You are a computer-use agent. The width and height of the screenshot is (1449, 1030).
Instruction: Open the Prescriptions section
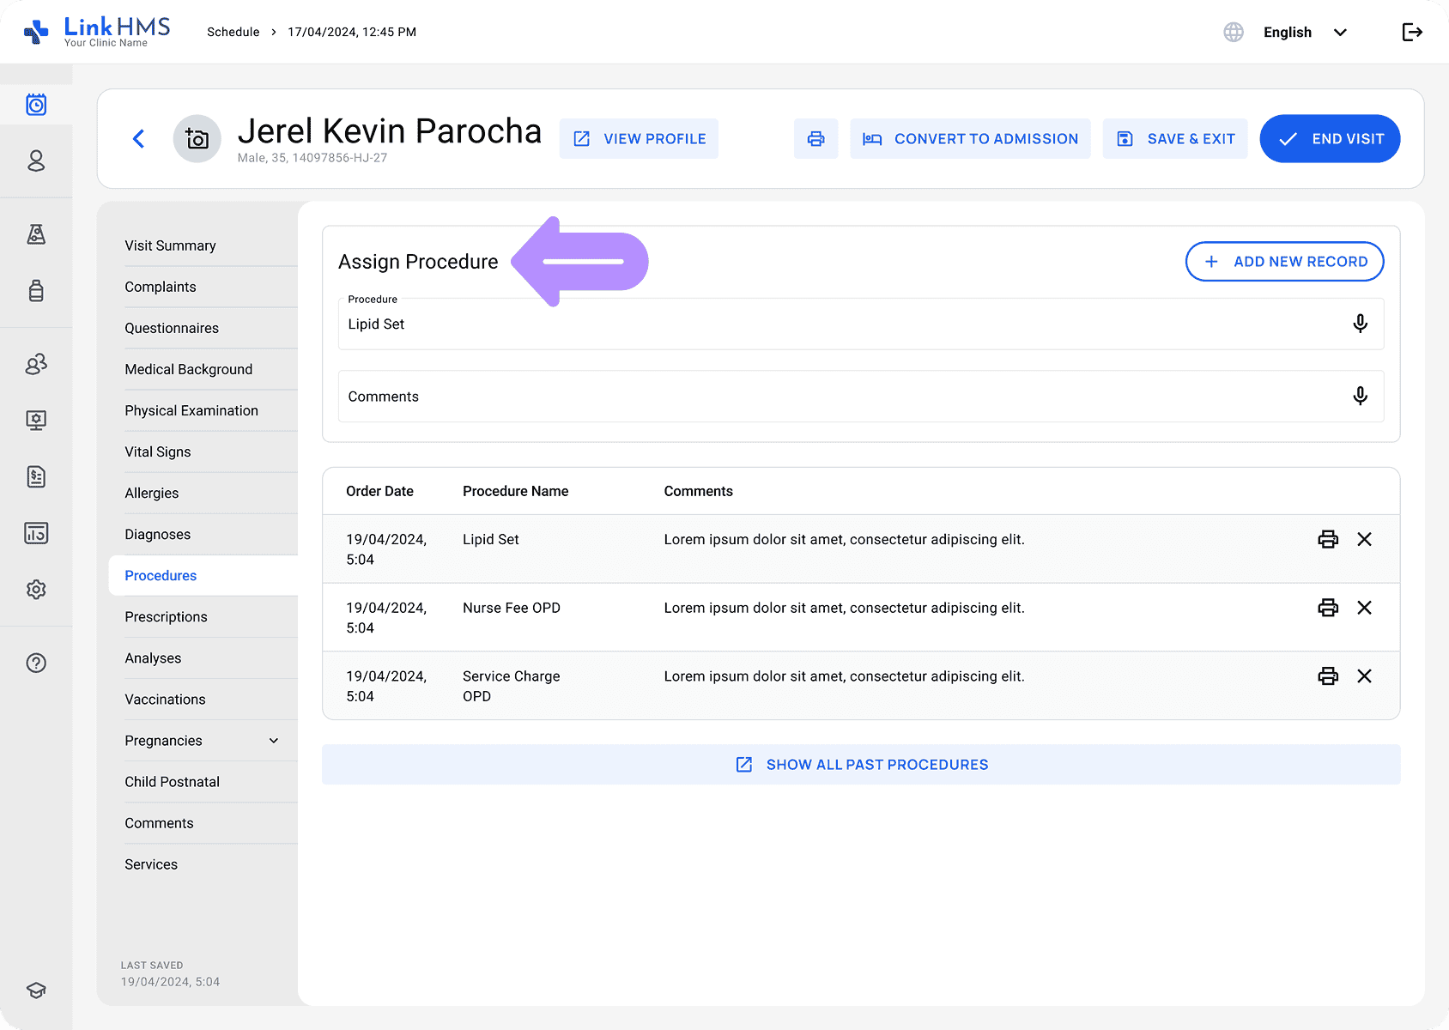pyautogui.click(x=167, y=617)
